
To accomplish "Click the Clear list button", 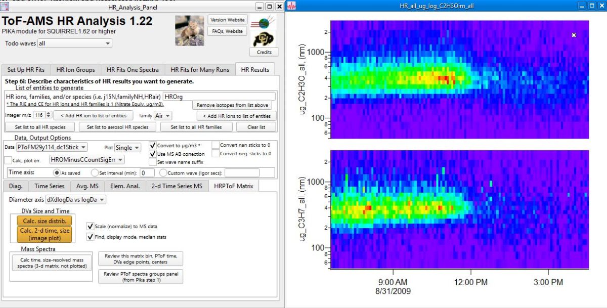I will pos(256,127).
